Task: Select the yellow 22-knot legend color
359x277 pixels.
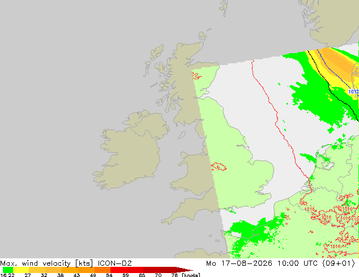Action: tap(21, 270)
